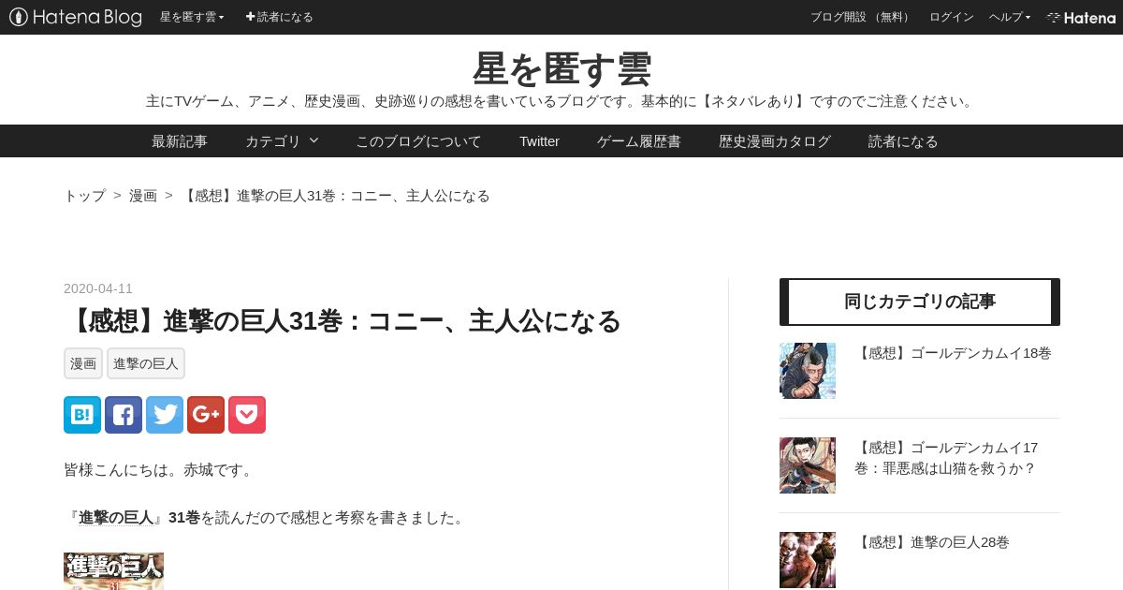Click breadcrumb text 【感想】進撃の巨人31巻：コニー、主人公になる
This screenshot has width=1123, height=590.
coord(335,196)
